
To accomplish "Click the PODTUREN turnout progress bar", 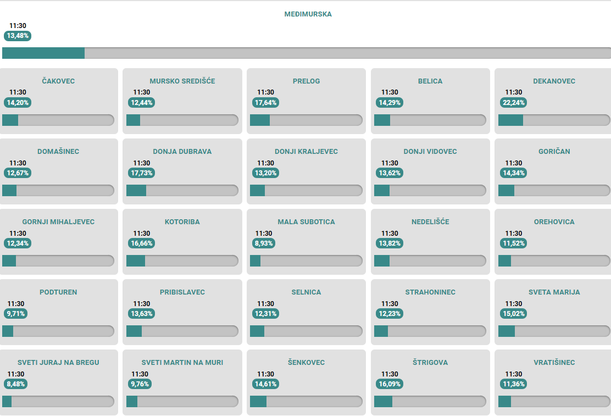I will (x=58, y=331).
